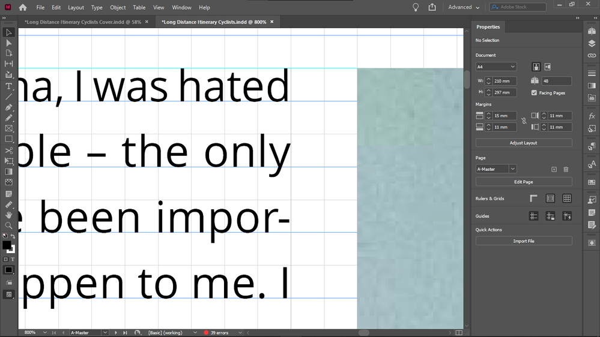
Task: Click the Share document icon
Action: 432,7
